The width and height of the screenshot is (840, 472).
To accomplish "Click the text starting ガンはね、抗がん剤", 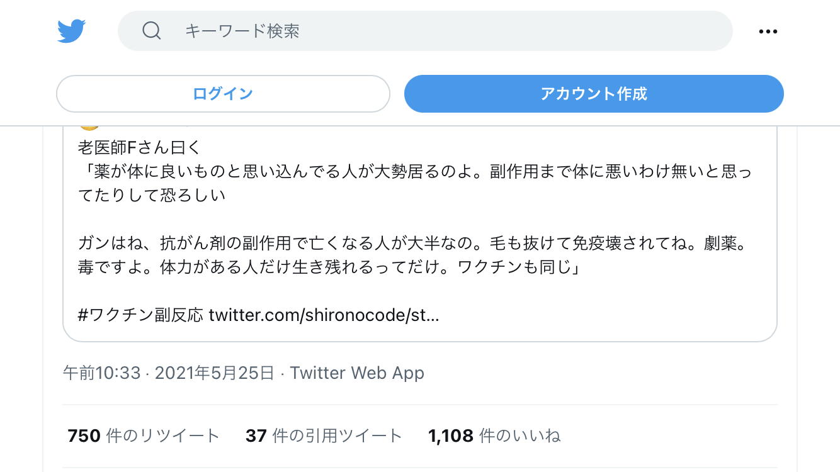I will 412,243.
